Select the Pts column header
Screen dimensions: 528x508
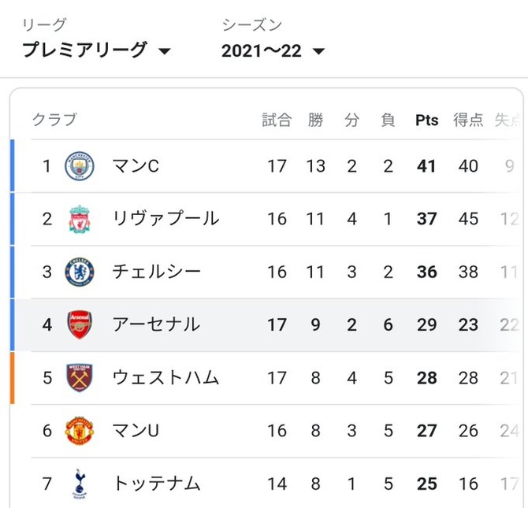coord(426,121)
